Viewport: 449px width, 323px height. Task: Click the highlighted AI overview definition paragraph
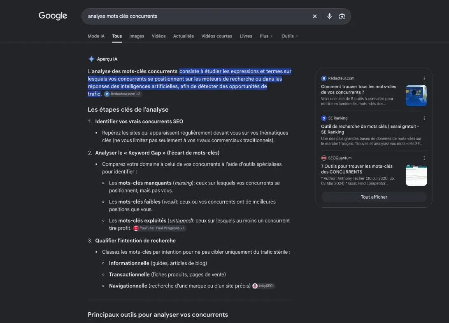click(x=190, y=82)
